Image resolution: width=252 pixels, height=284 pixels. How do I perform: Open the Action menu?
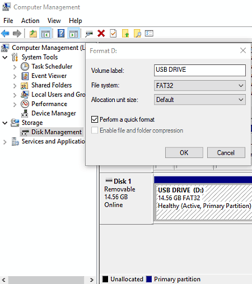pos(30,21)
